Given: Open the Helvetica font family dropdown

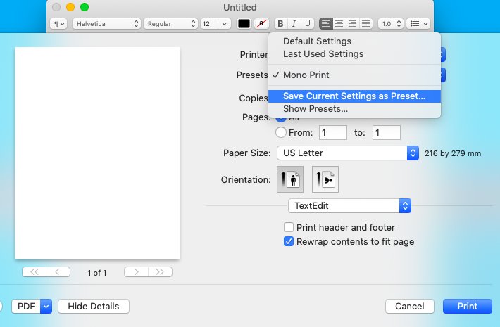Looking at the screenshot, I should point(106,23).
